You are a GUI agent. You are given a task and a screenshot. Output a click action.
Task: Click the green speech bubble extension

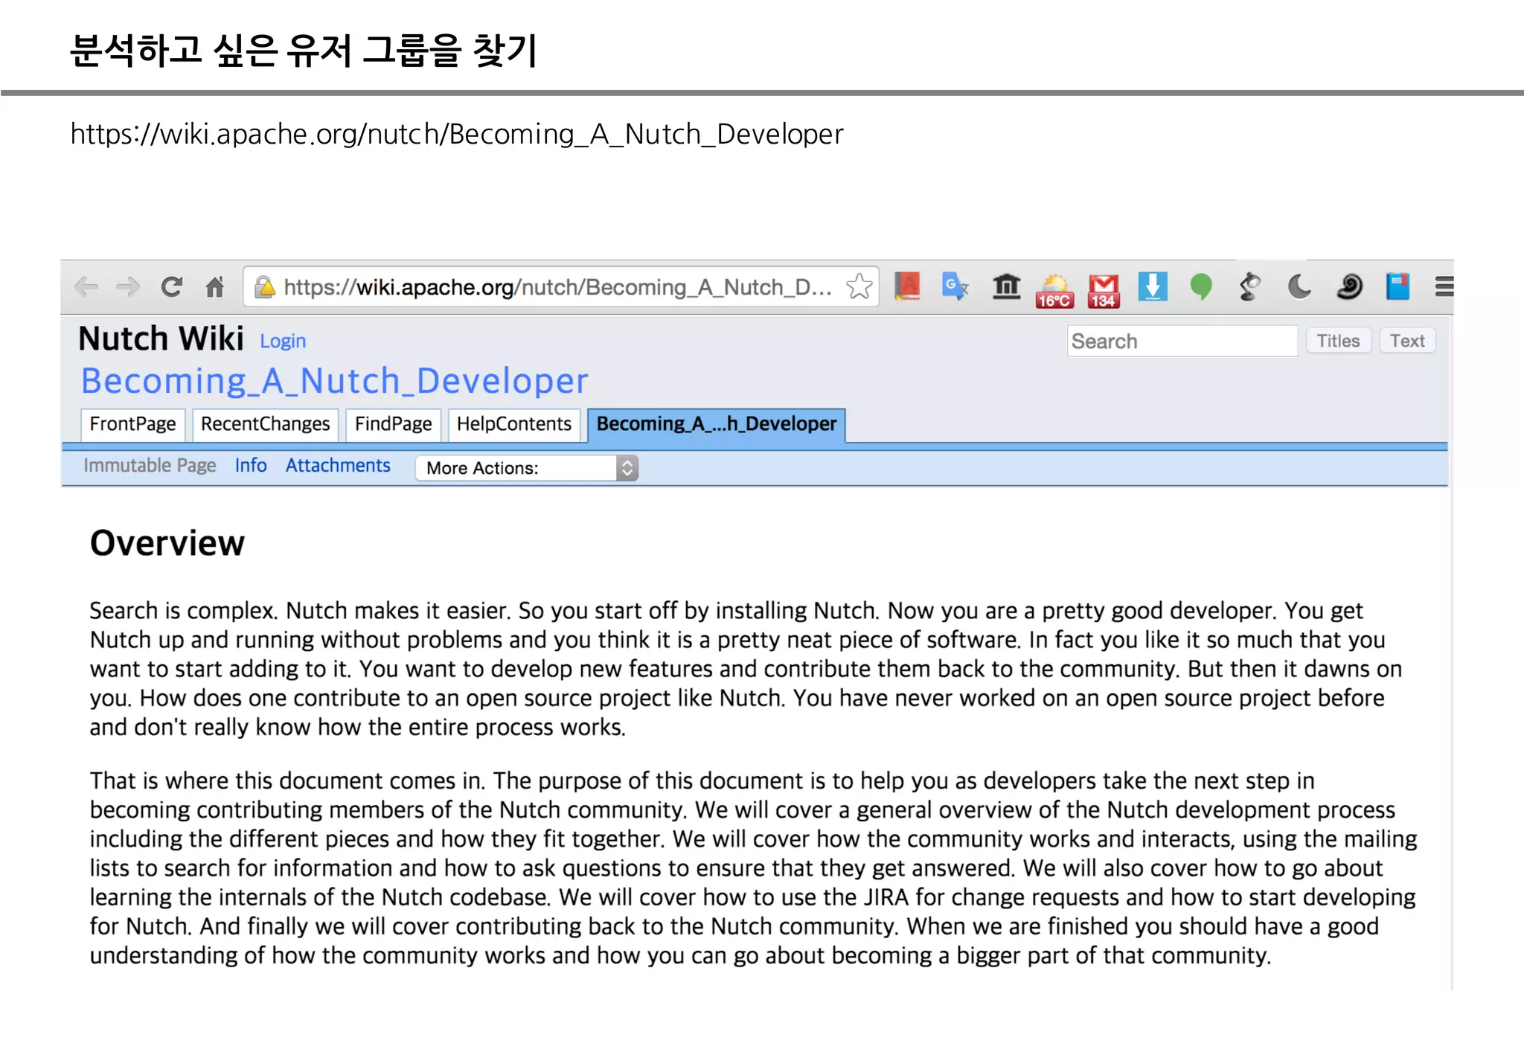pyautogui.click(x=1201, y=287)
